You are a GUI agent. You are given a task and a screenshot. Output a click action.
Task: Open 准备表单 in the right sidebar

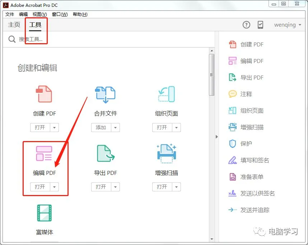point(246,177)
